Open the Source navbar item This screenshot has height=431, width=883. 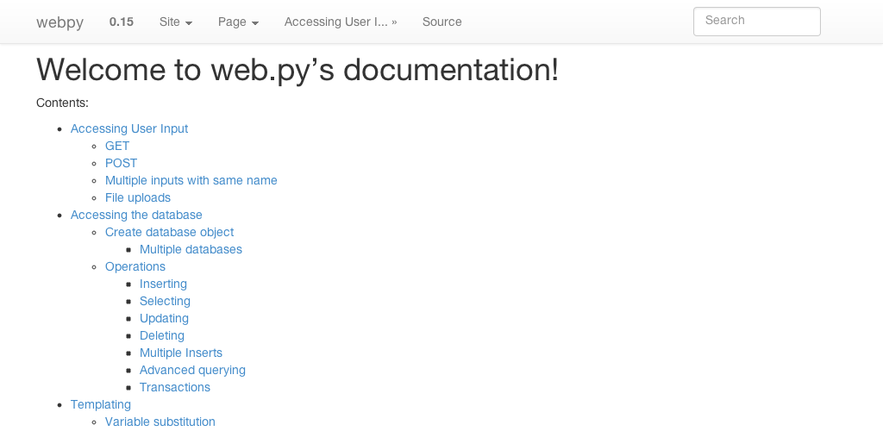coord(441,22)
